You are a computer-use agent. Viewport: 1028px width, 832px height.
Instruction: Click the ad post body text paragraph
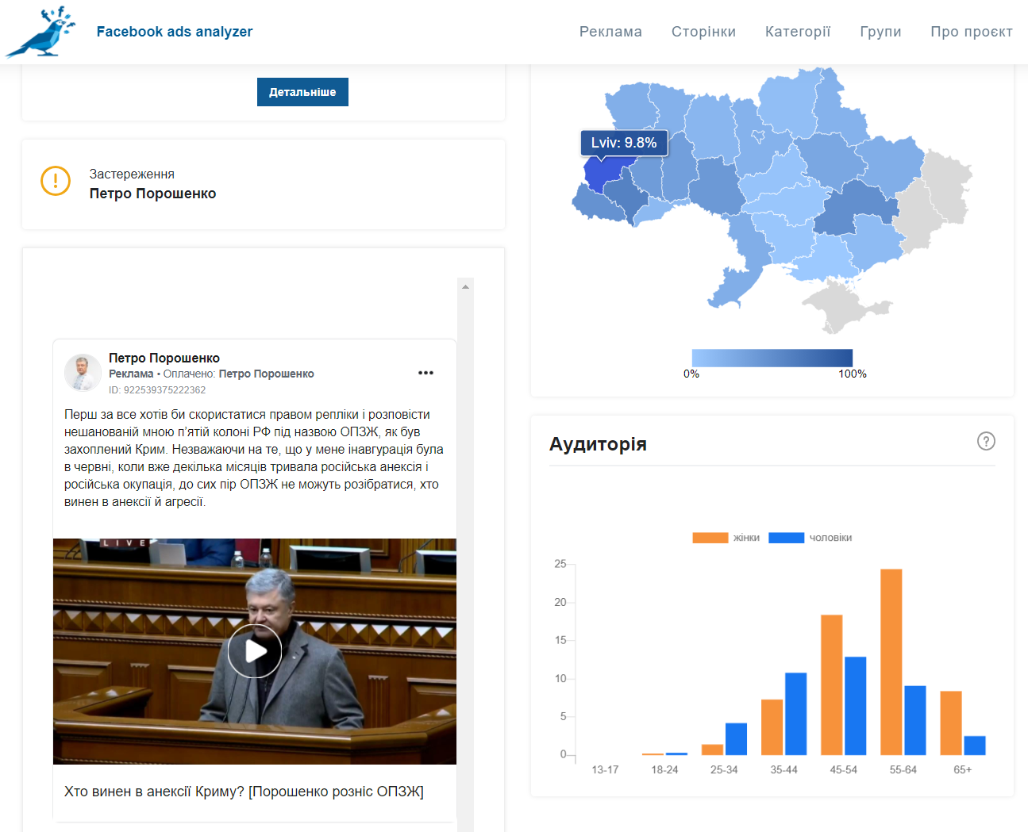pos(254,458)
